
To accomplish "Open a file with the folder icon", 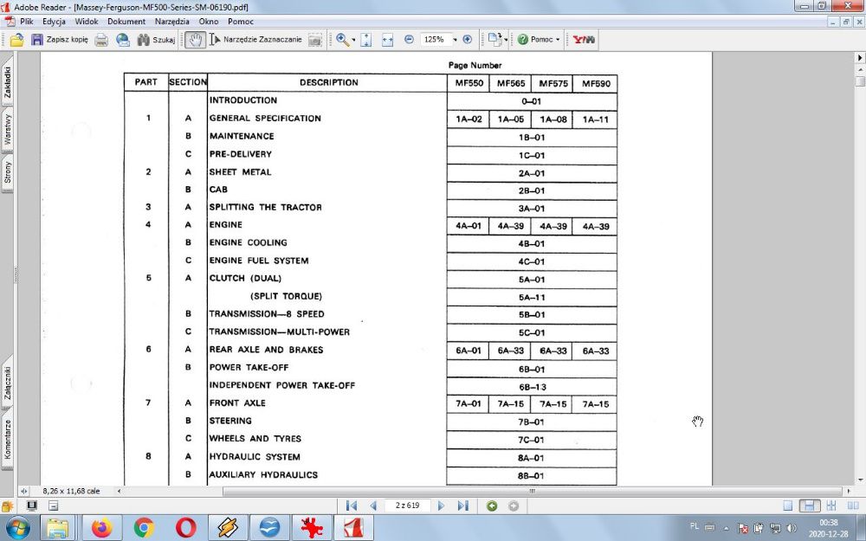I will tap(16, 40).
